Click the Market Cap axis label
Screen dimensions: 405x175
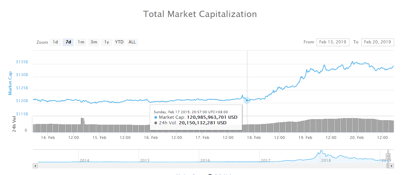(10, 83)
